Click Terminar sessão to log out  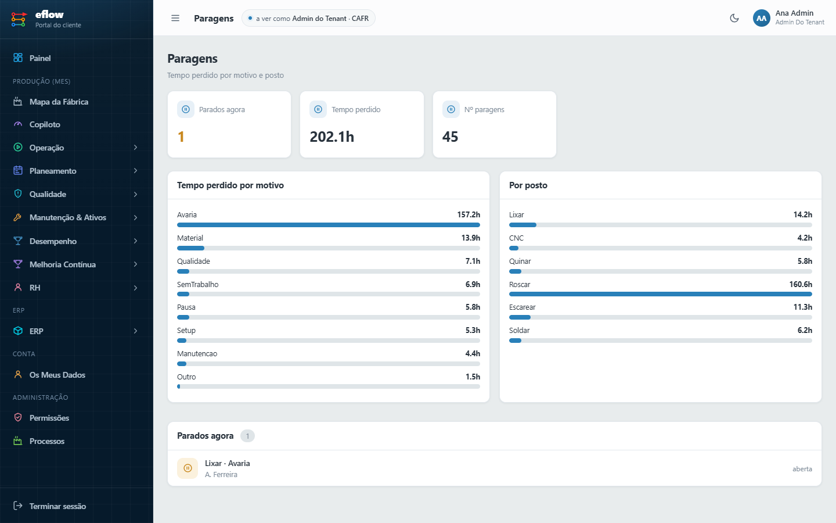77,506
